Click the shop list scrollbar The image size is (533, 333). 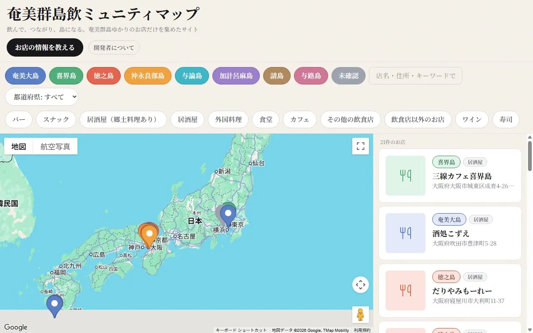point(530,156)
